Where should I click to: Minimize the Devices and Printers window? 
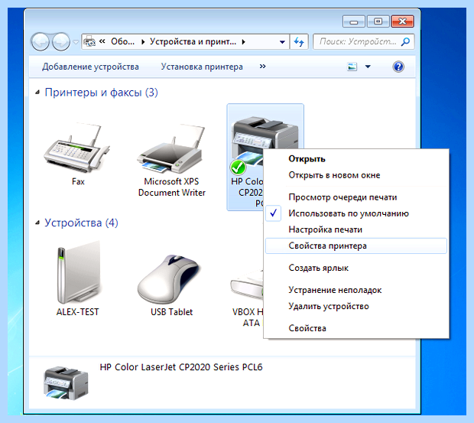tap(354, 21)
